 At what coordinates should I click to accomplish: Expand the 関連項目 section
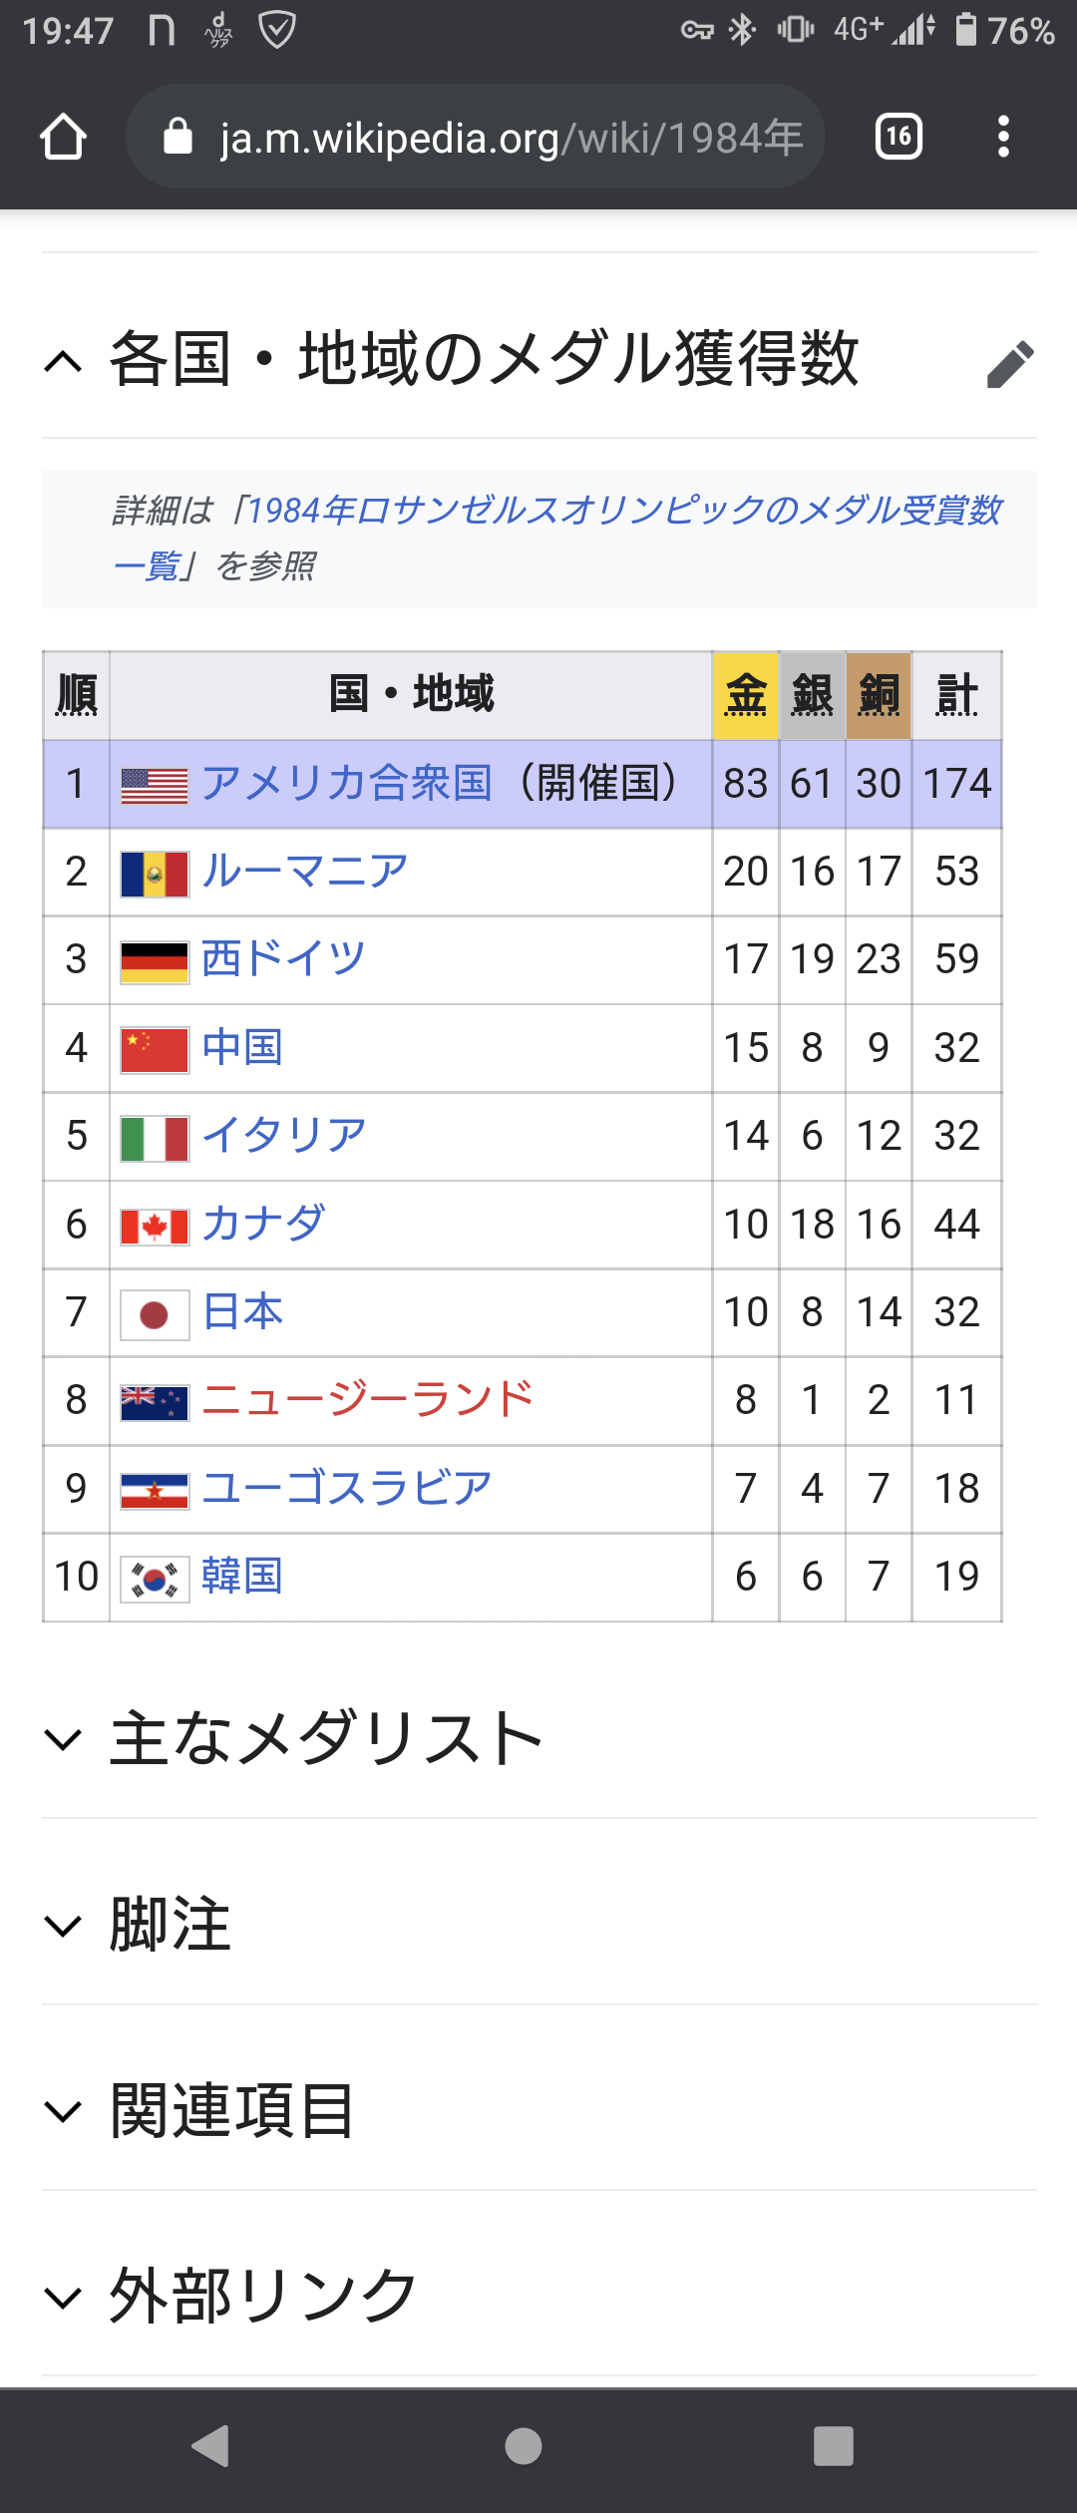64,2110
